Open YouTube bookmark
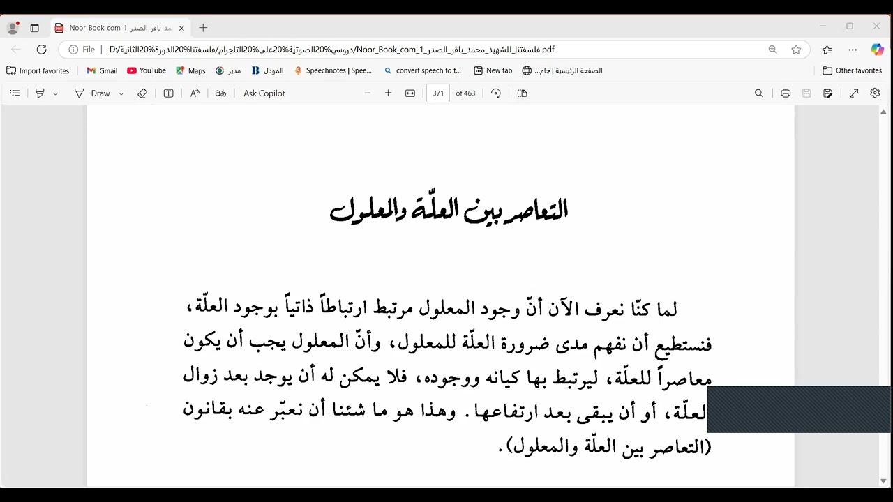 147,70
